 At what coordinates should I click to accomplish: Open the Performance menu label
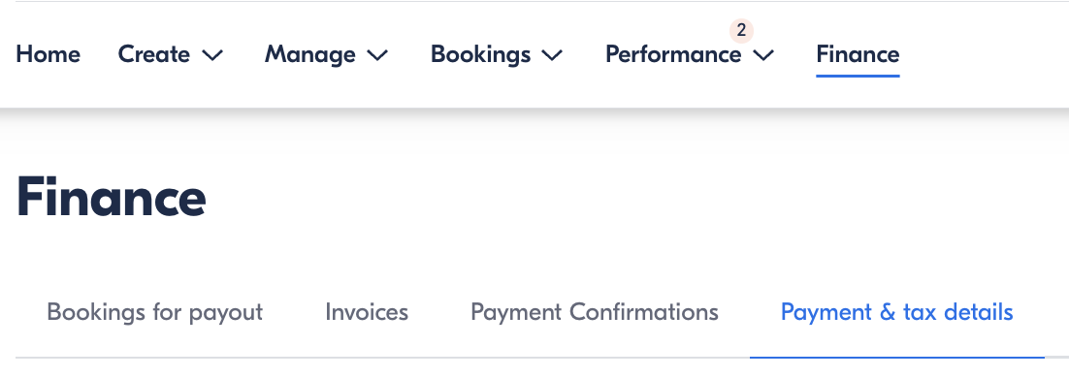pos(673,54)
